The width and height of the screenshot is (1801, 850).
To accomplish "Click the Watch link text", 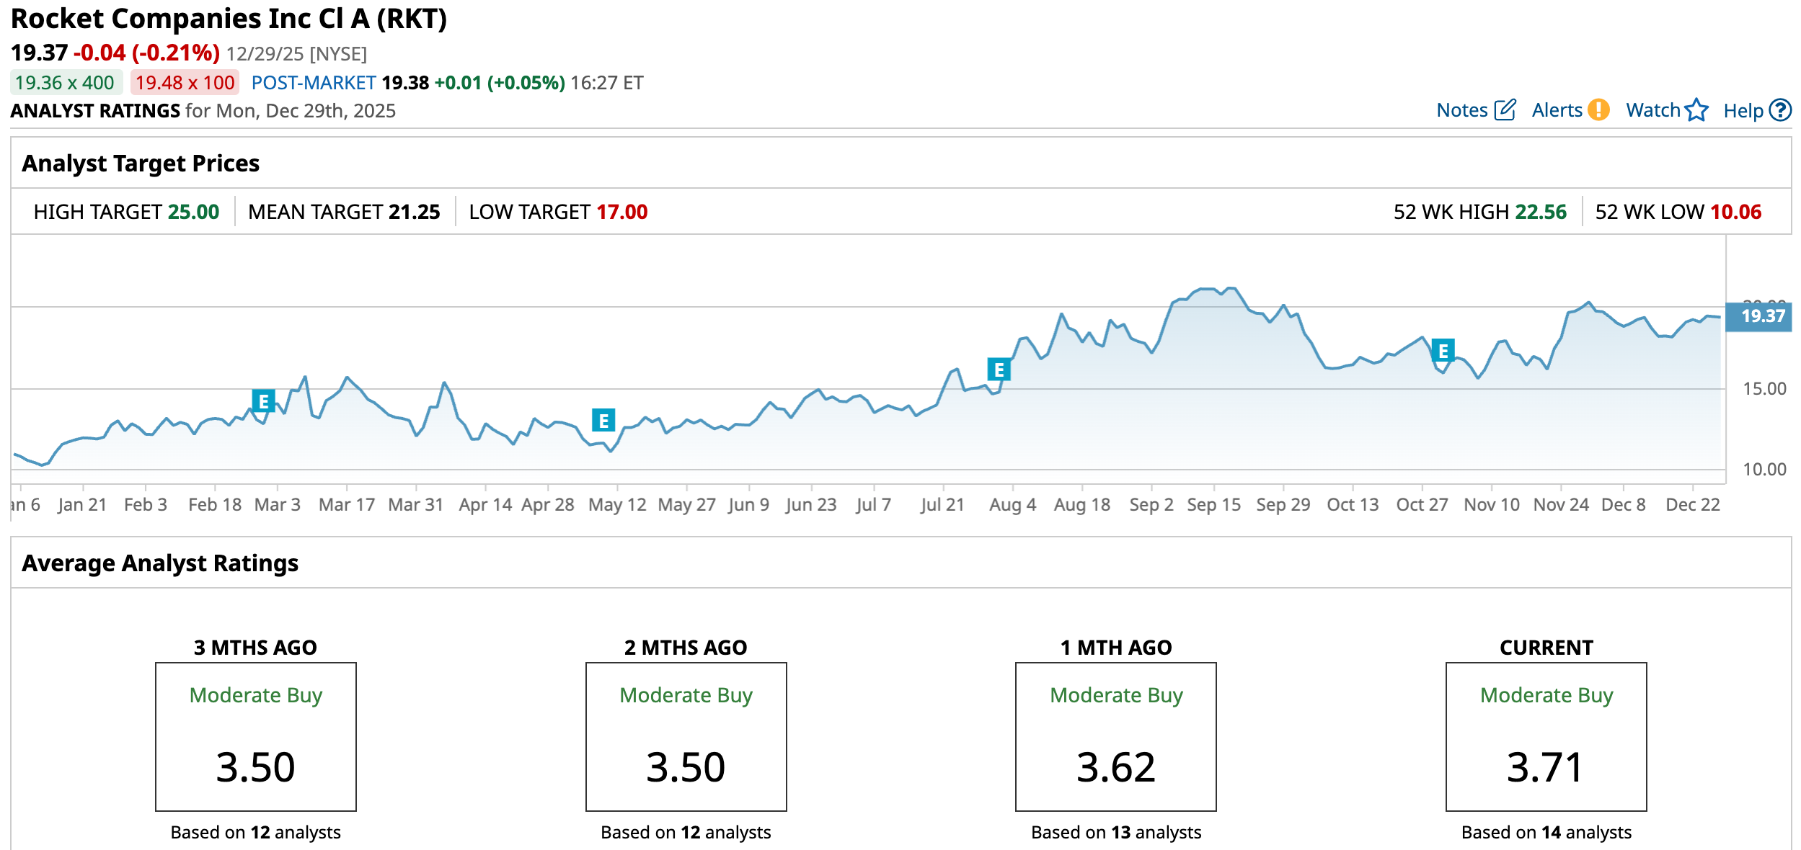I will [x=1652, y=110].
